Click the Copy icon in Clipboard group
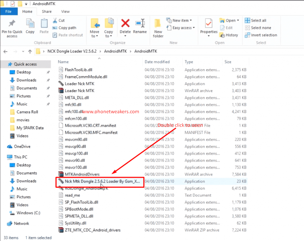This screenshot has height=241, width=304. pos(30,24)
